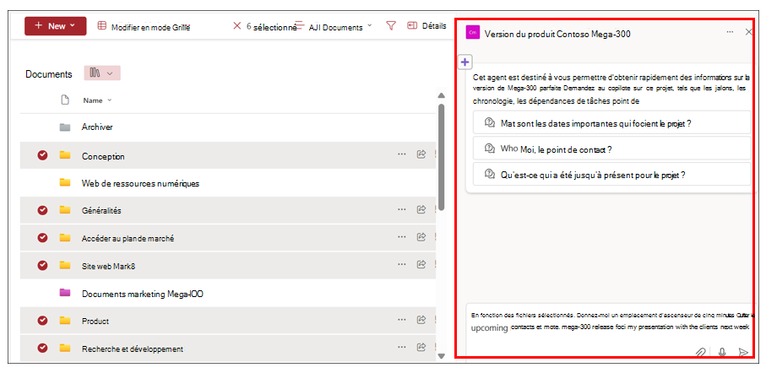This screenshot has width=766, height=373.
Task: Open the Détails pane
Action: 427,26
